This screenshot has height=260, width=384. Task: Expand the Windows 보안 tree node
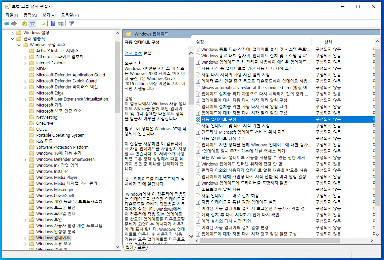pos(25,220)
